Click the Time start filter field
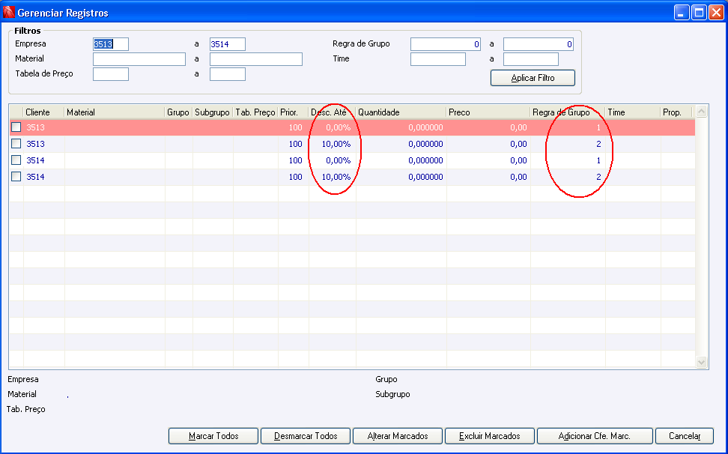This screenshot has height=454, width=728. (438, 59)
